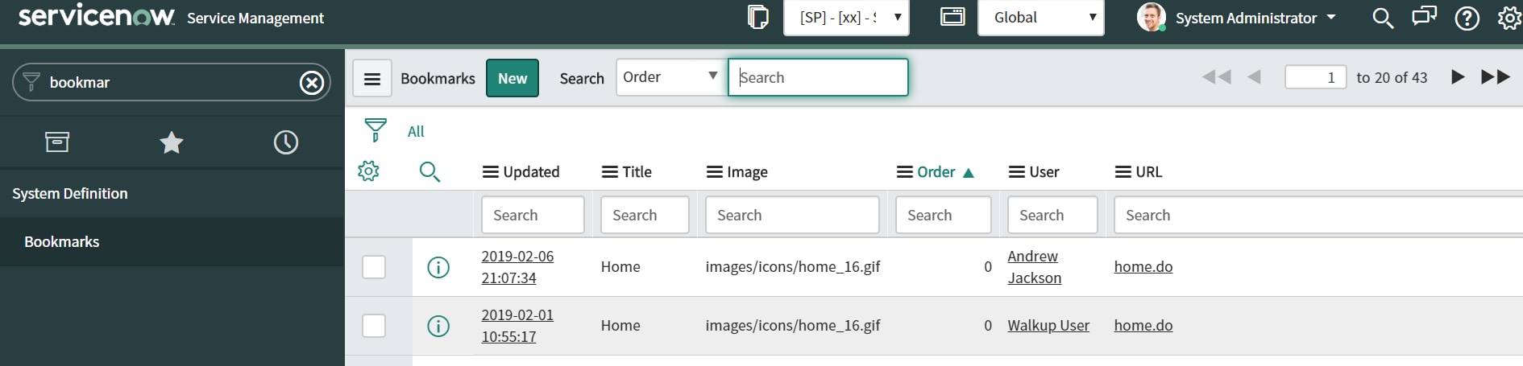The width and height of the screenshot is (1523, 366).
Task: Go to first page double arrow
Action: click(1217, 77)
